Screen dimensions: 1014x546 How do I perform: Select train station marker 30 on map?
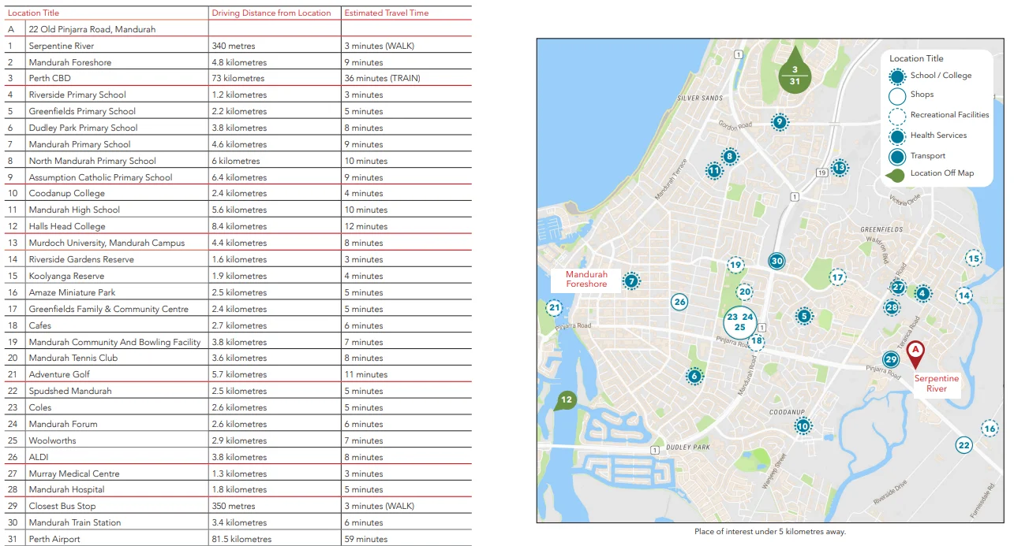click(776, 262)
